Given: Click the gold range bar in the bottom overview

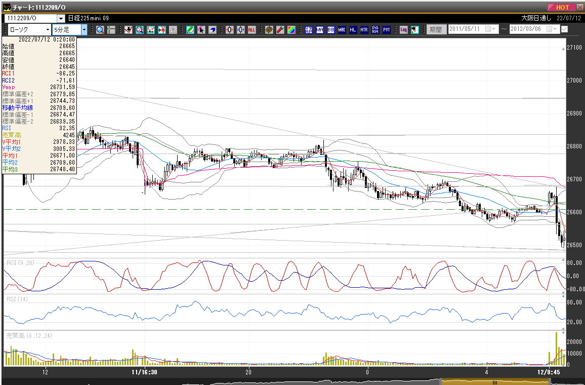Looking at the screenshot, I should 495,382.
